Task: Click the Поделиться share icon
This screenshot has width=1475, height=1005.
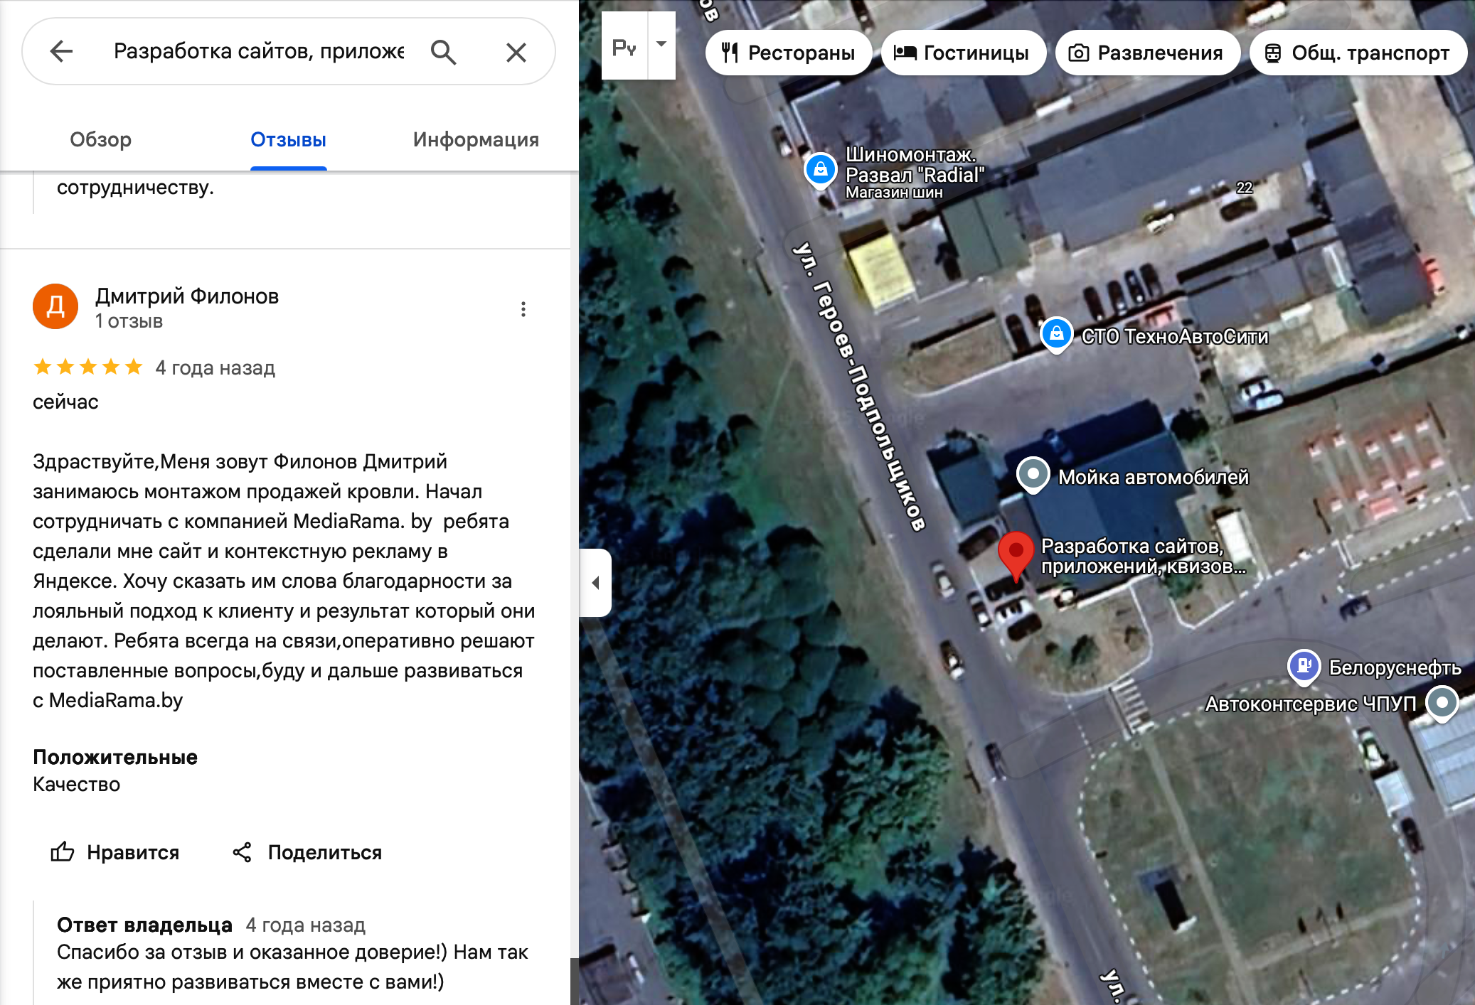Action: click(243, 852)
